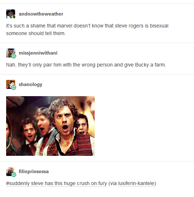Click the reblog badge on filinprinsessa's avatar
This screenshot has height=197, width=194.
click(x=14, y=175)
